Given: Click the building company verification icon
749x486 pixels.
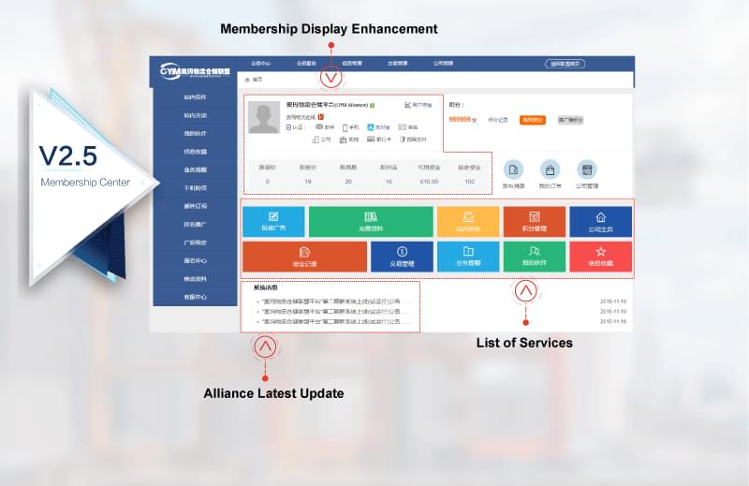Looking at the screenshot, I should 316,140.
